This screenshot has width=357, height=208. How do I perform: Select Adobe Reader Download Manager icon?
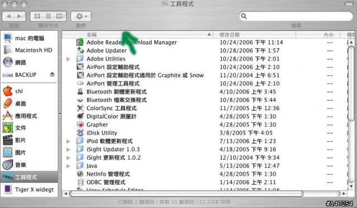click(80, 42)
